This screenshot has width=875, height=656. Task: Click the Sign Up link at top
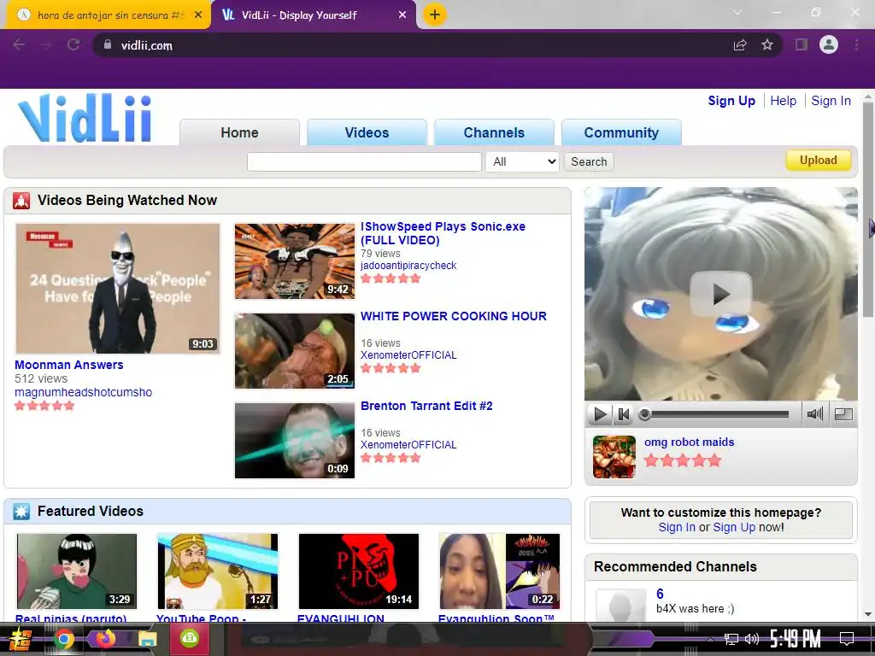point(731,101)
